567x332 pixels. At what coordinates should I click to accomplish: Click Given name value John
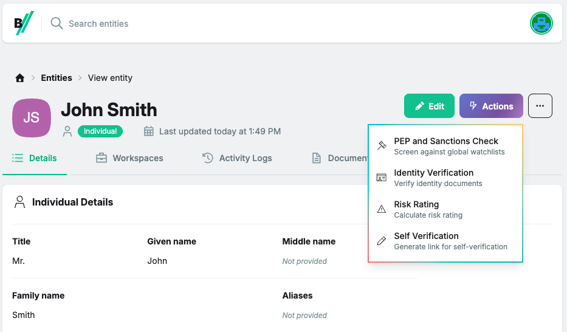(x=157, y=261)
